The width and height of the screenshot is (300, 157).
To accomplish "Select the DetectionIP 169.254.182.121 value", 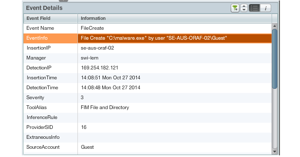I will [99, 68].
